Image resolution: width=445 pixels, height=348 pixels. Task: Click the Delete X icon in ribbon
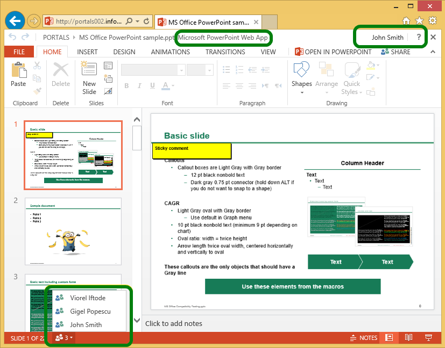tap(61, 70)
